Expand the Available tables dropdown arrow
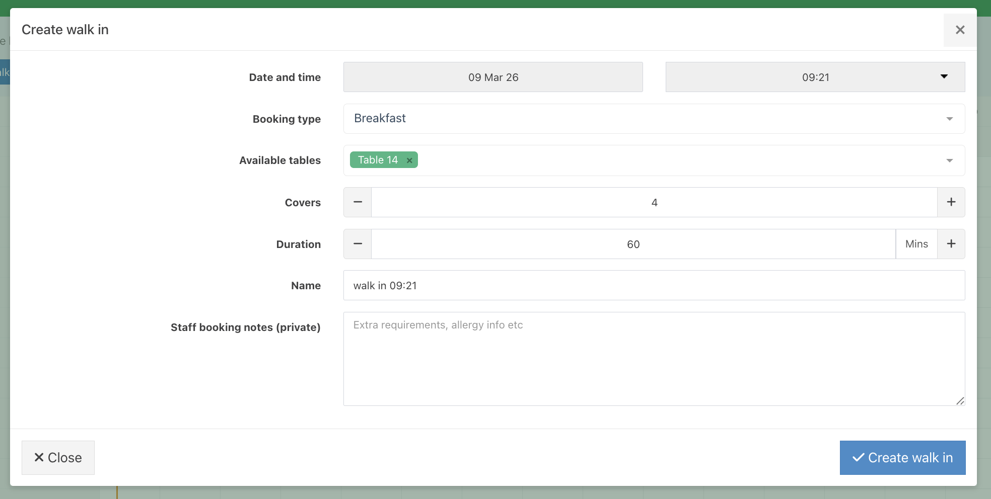Viewport: 991px width, 499px height. coord(950,160)
